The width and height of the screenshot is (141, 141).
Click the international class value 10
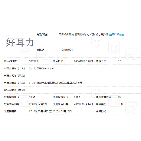119,61
